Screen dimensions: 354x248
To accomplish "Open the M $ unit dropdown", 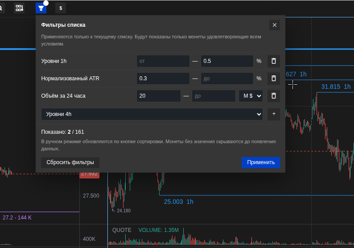I will coord(251,96).
